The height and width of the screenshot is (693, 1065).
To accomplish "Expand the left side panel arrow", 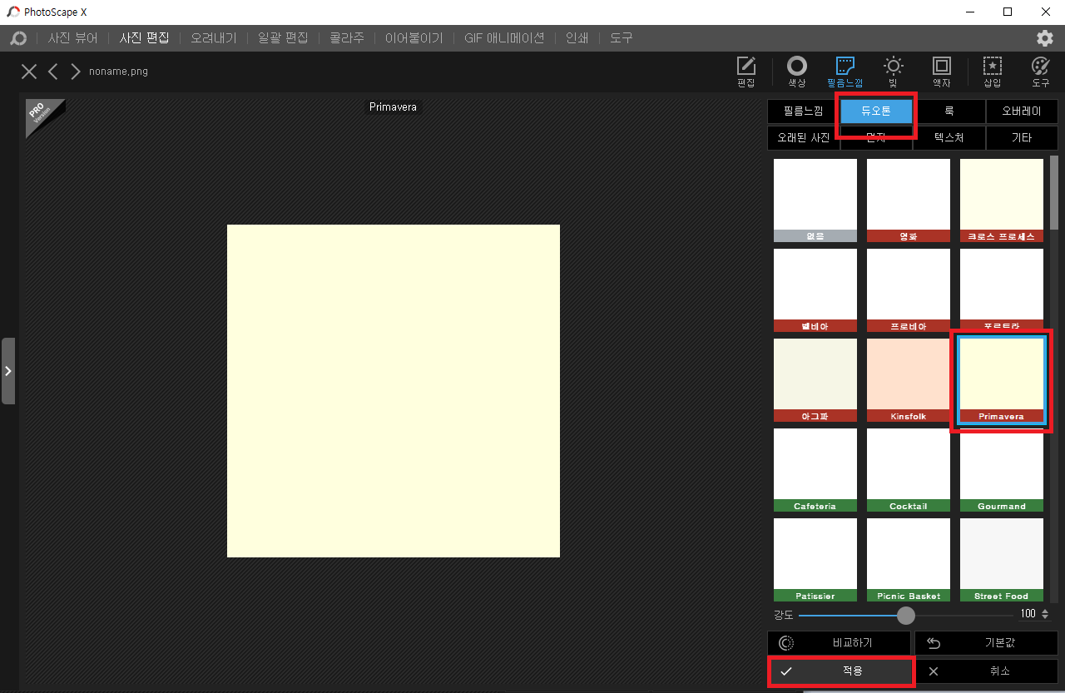I will click(x=8, y=371).
